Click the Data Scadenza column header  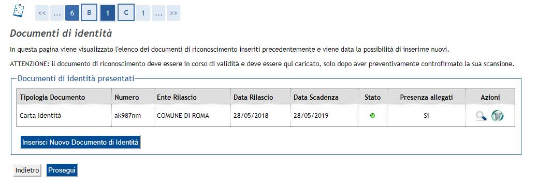click(316, 97)
